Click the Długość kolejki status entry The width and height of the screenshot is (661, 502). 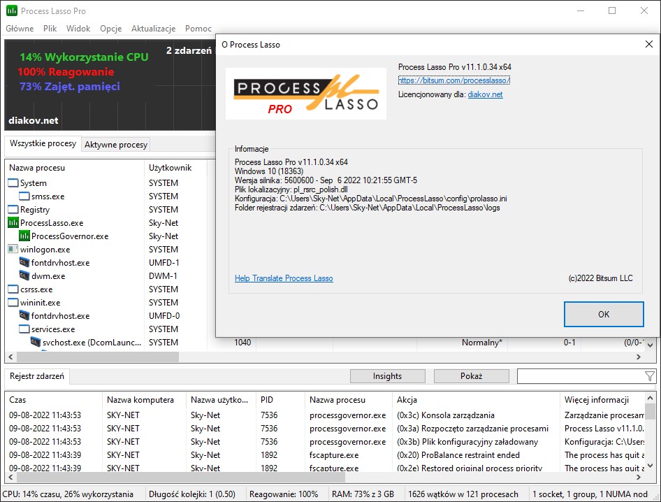click(192, 494)
